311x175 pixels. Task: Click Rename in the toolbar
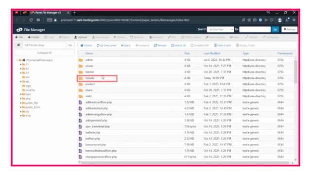[x=156, y=37]
